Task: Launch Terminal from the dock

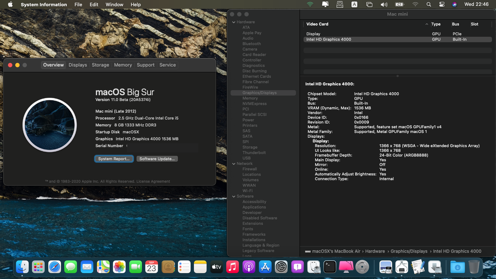Action: click(x=330, y=267)
